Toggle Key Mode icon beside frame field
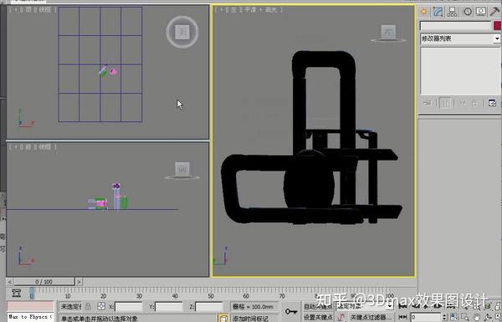This screenshot has width=502, height=322. [x=402, y=318]
